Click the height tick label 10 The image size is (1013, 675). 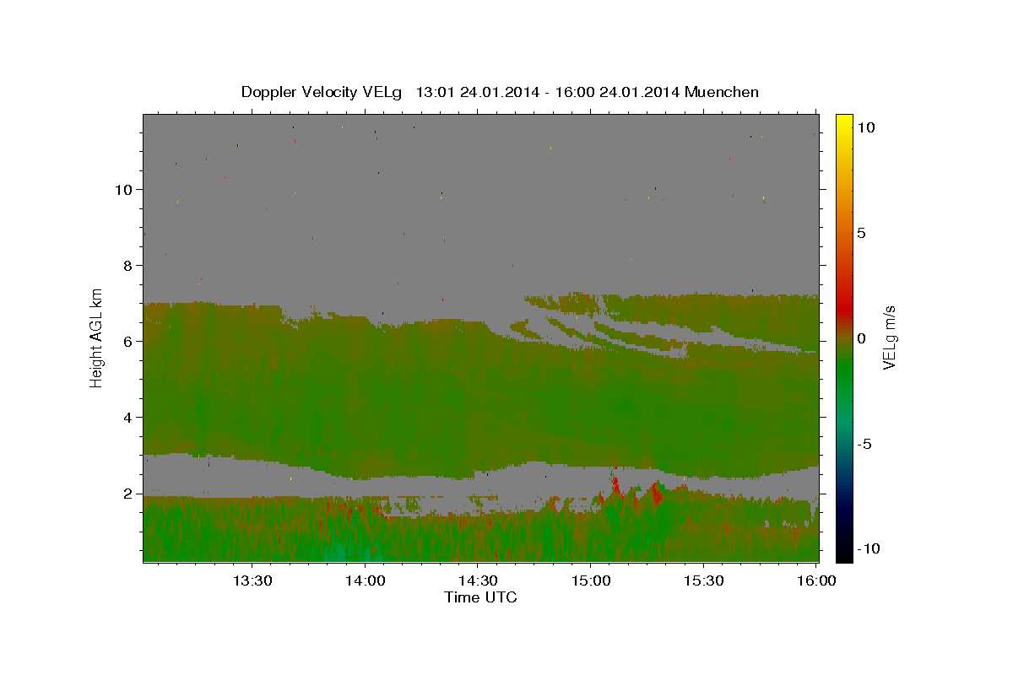123,189
